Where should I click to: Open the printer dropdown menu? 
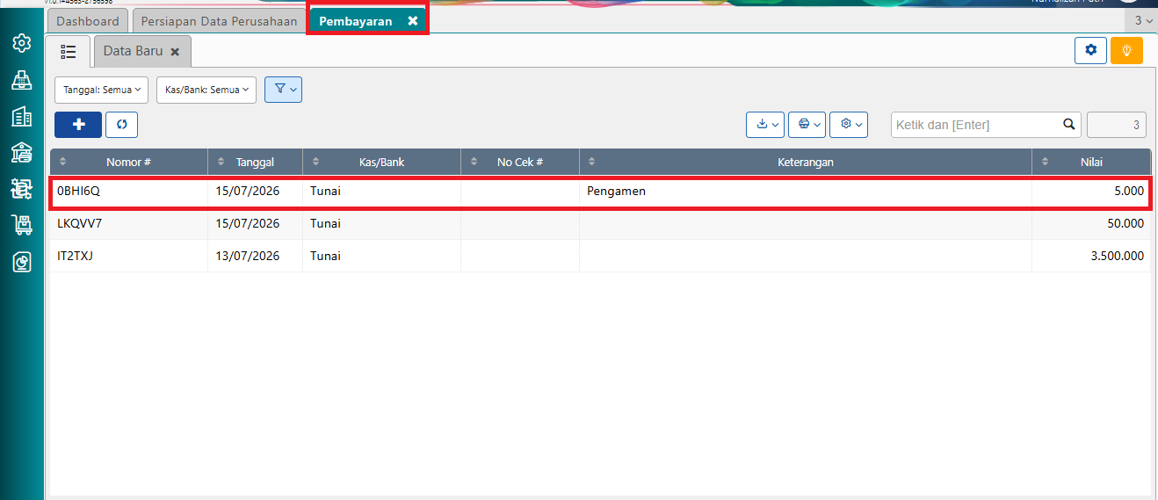click(x=807, y=125)
